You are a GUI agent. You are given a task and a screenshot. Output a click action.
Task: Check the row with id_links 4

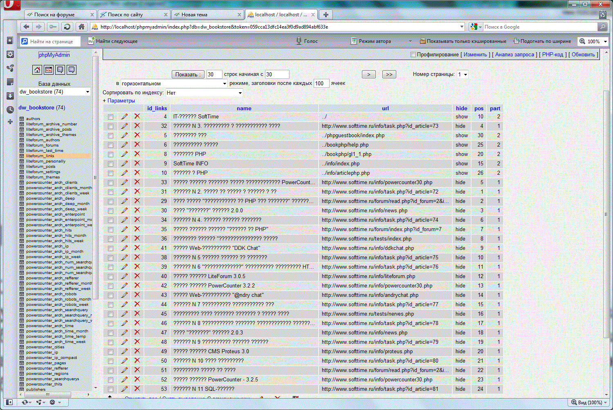(x=110, y=117)
